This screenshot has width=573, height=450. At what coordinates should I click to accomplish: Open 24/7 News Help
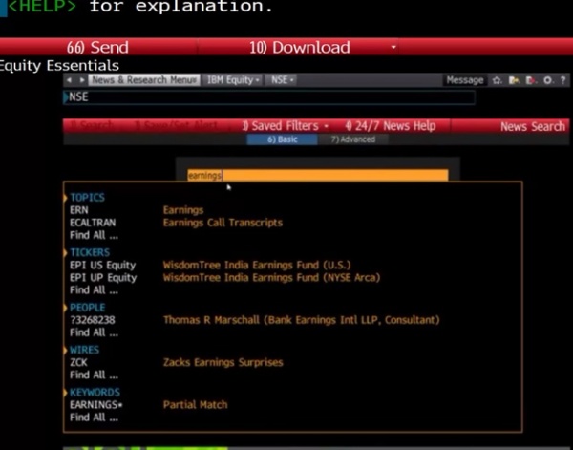tap(391, 126)
